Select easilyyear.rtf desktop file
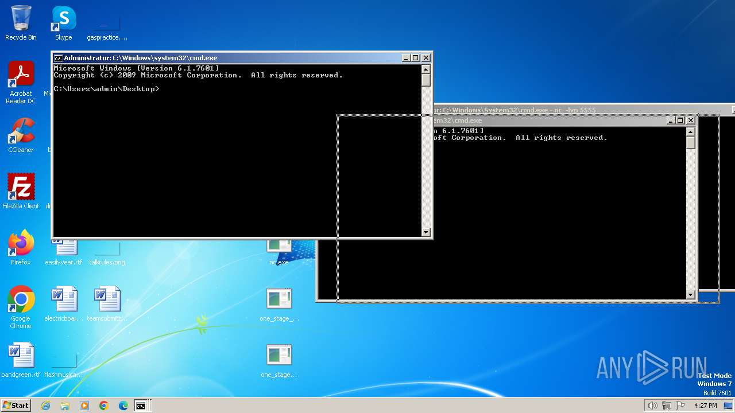Image resolution: width=735 pixels, height=413 pixels. 64,253
